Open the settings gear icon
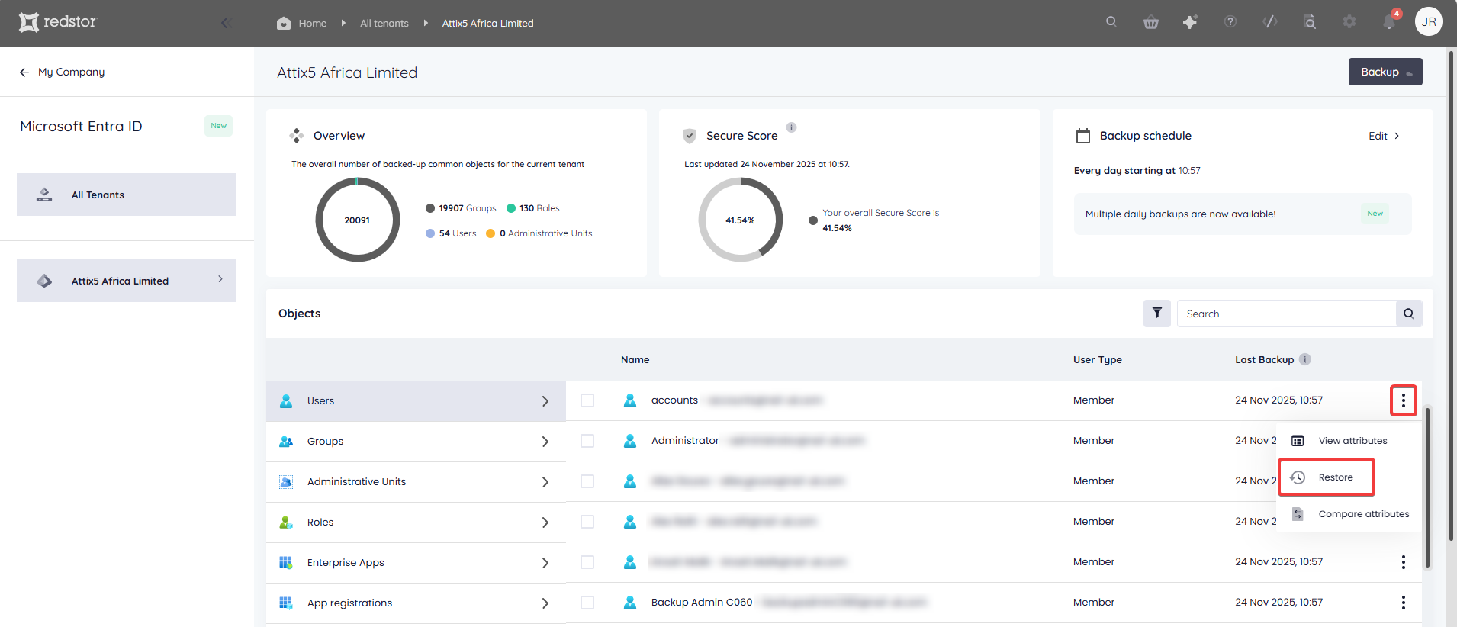Viewport: 1457px width, 627px height. point(1349,22)
